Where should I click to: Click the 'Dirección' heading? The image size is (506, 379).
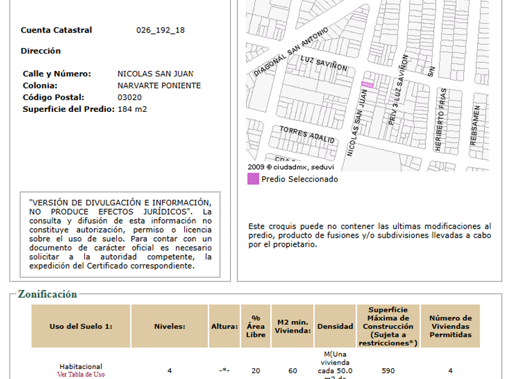click(41, 51)
